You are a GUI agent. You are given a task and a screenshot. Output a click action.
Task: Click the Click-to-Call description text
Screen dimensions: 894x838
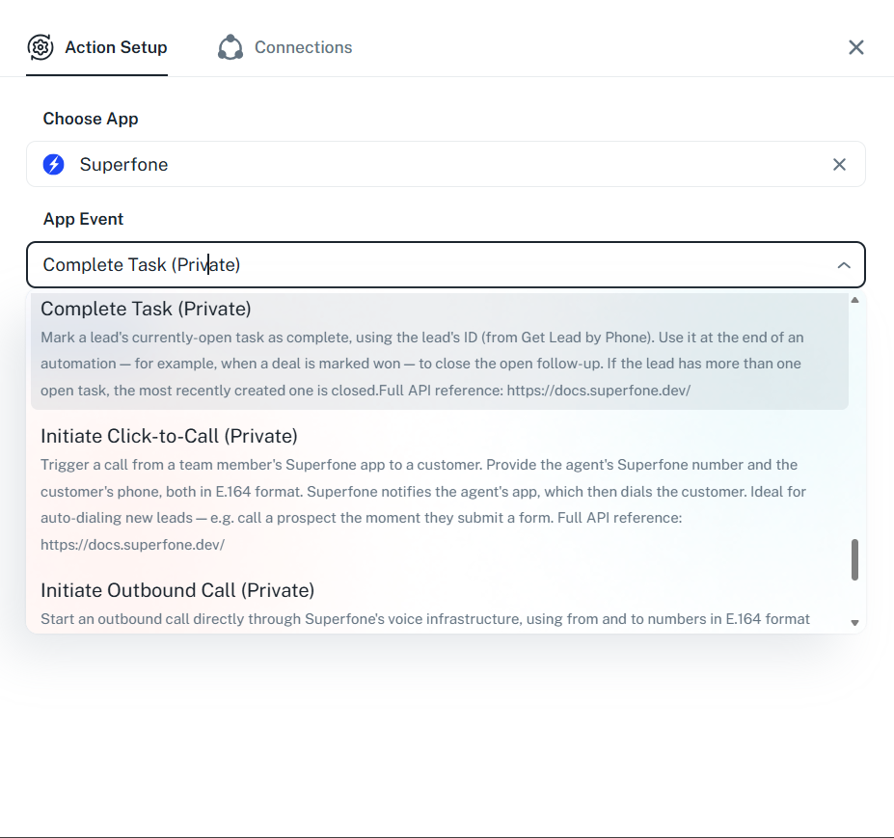click(x=423, y=504)
